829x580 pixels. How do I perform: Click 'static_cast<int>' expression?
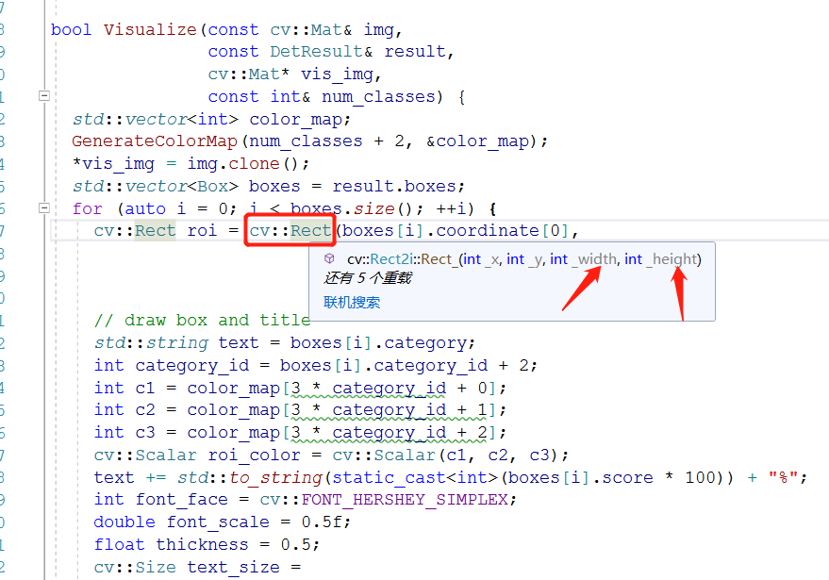coord(415,477)
